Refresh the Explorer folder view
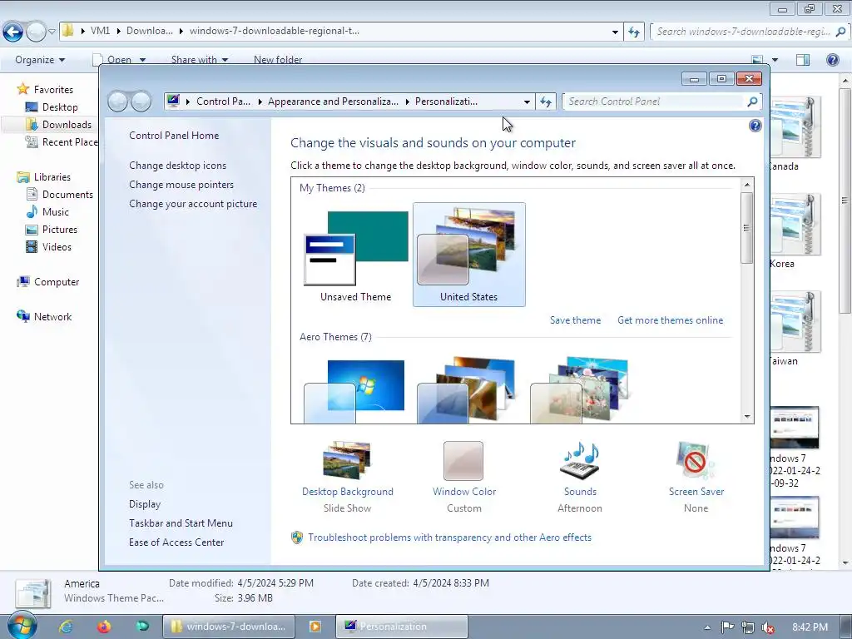The image size is (852, 639). click(x=633, y=32)
